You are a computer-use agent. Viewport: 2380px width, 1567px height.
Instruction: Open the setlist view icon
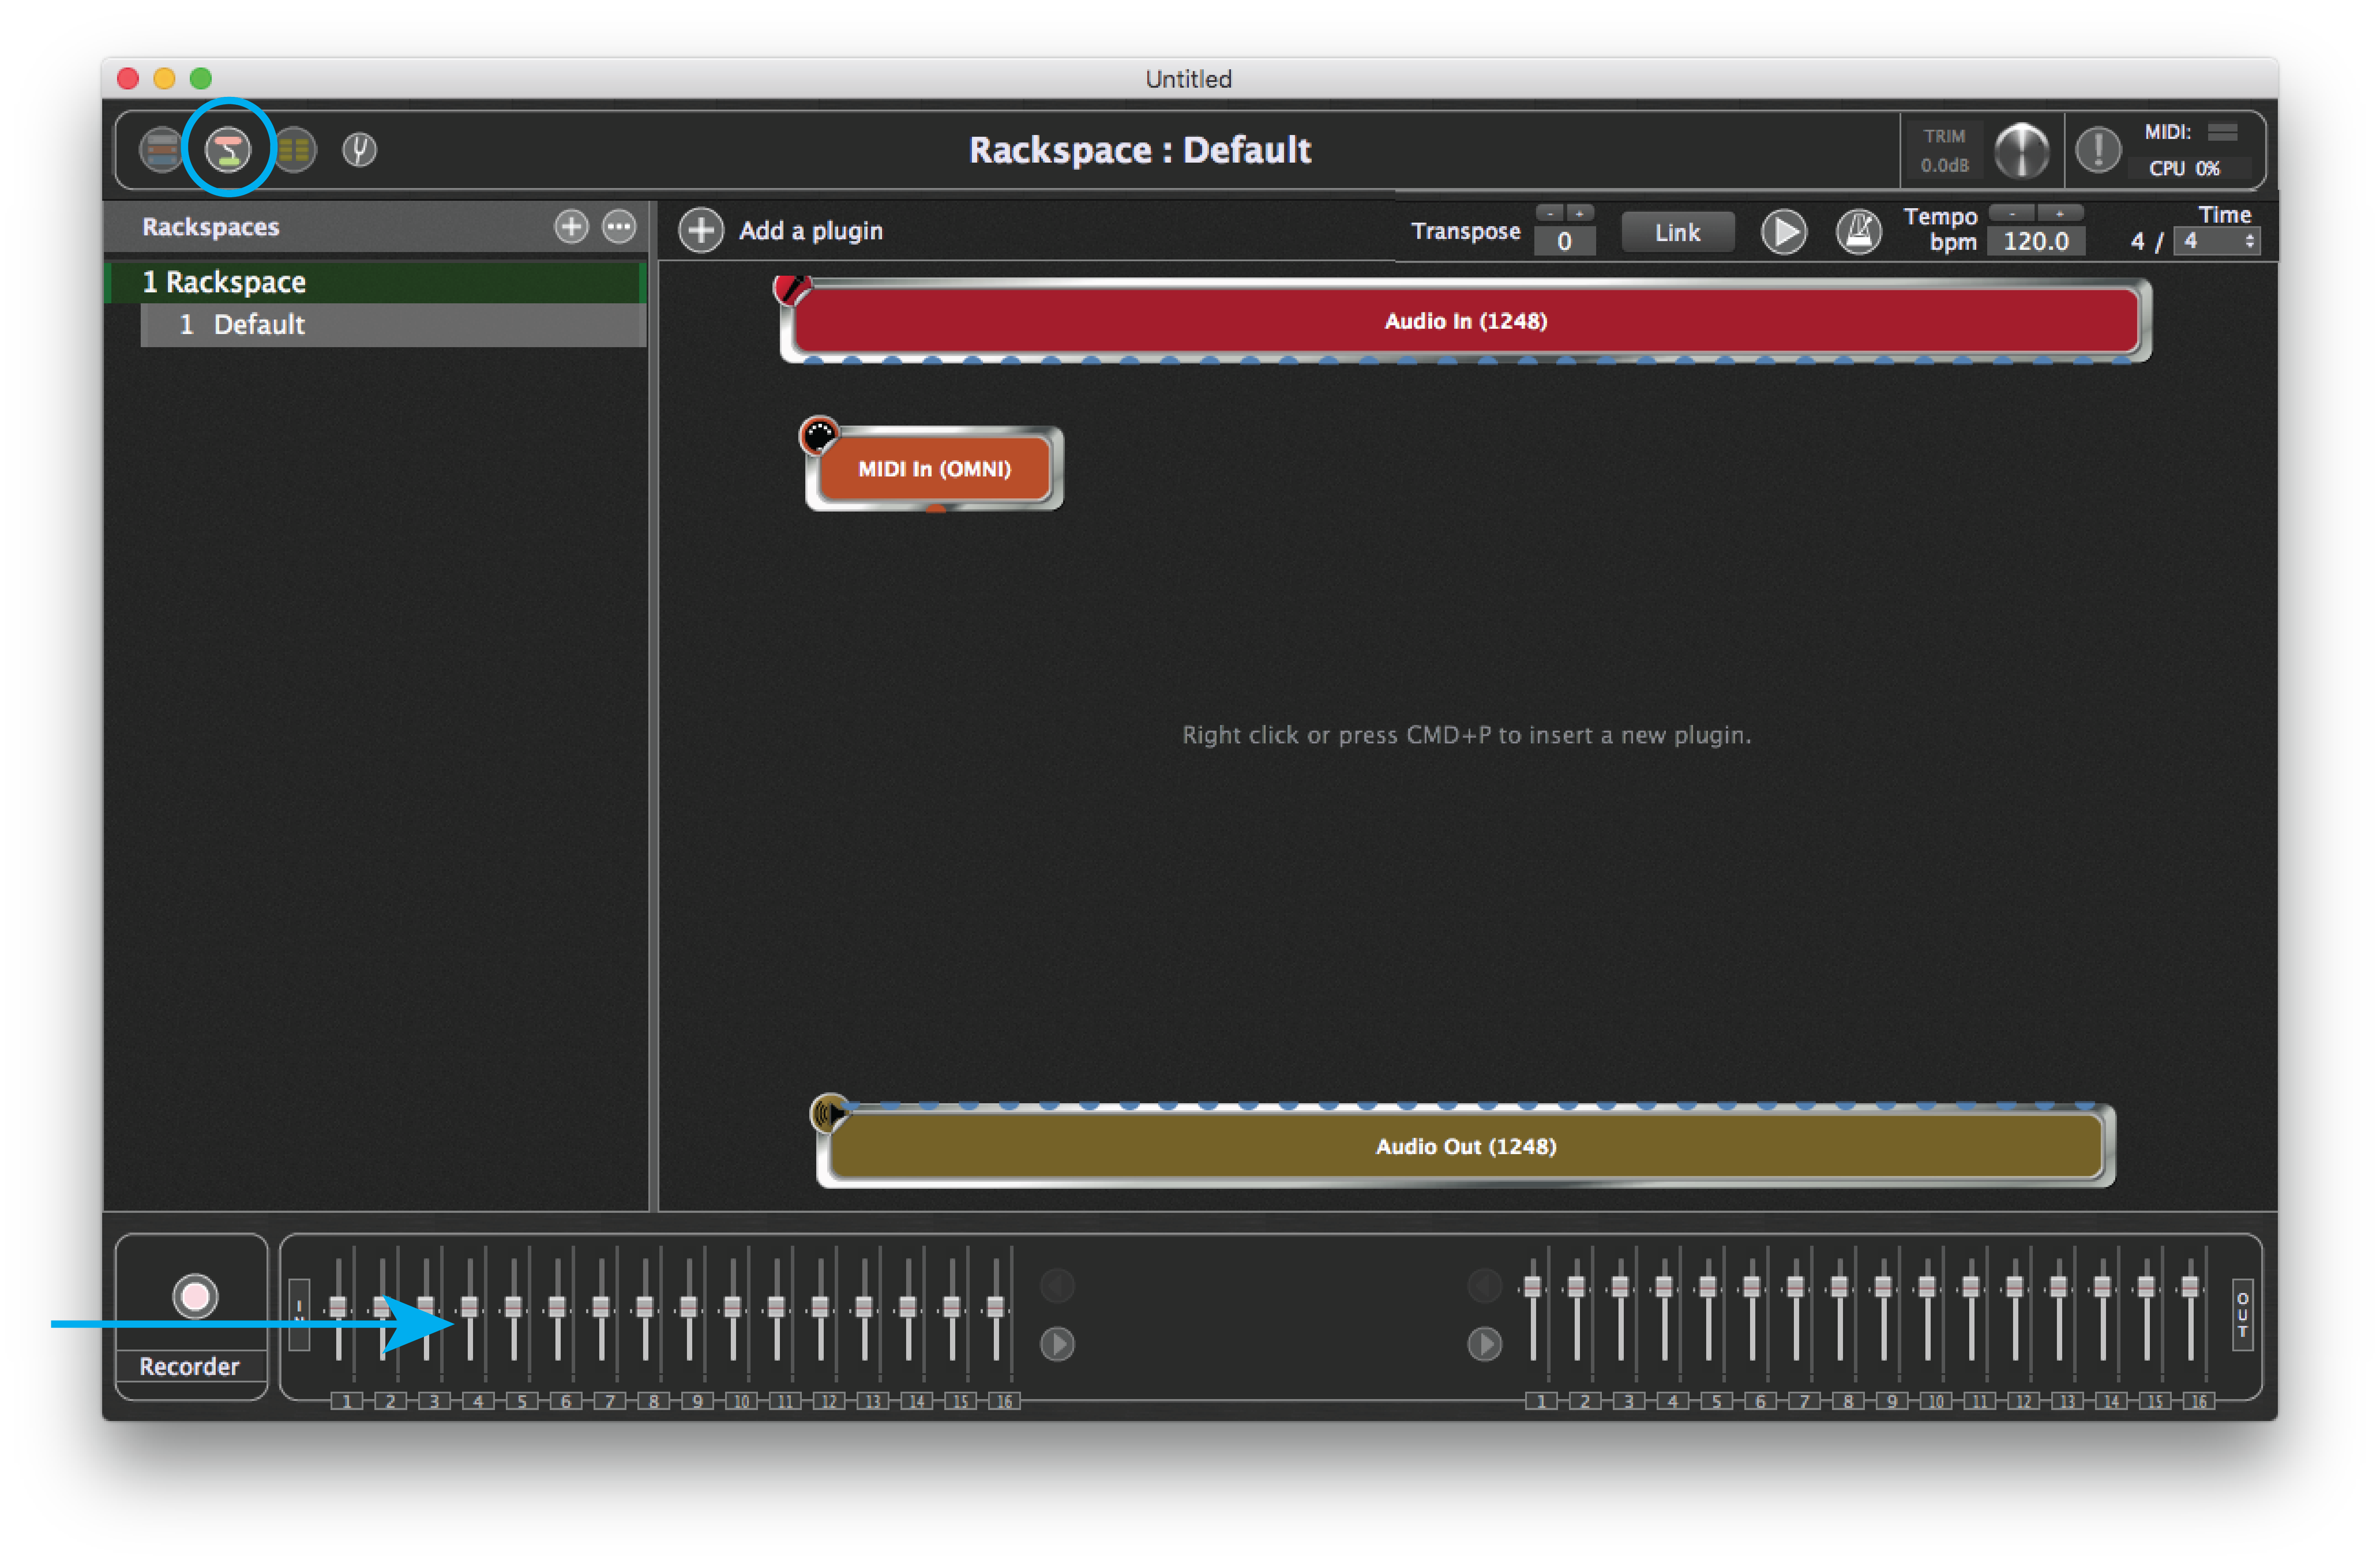pos(294,150)
